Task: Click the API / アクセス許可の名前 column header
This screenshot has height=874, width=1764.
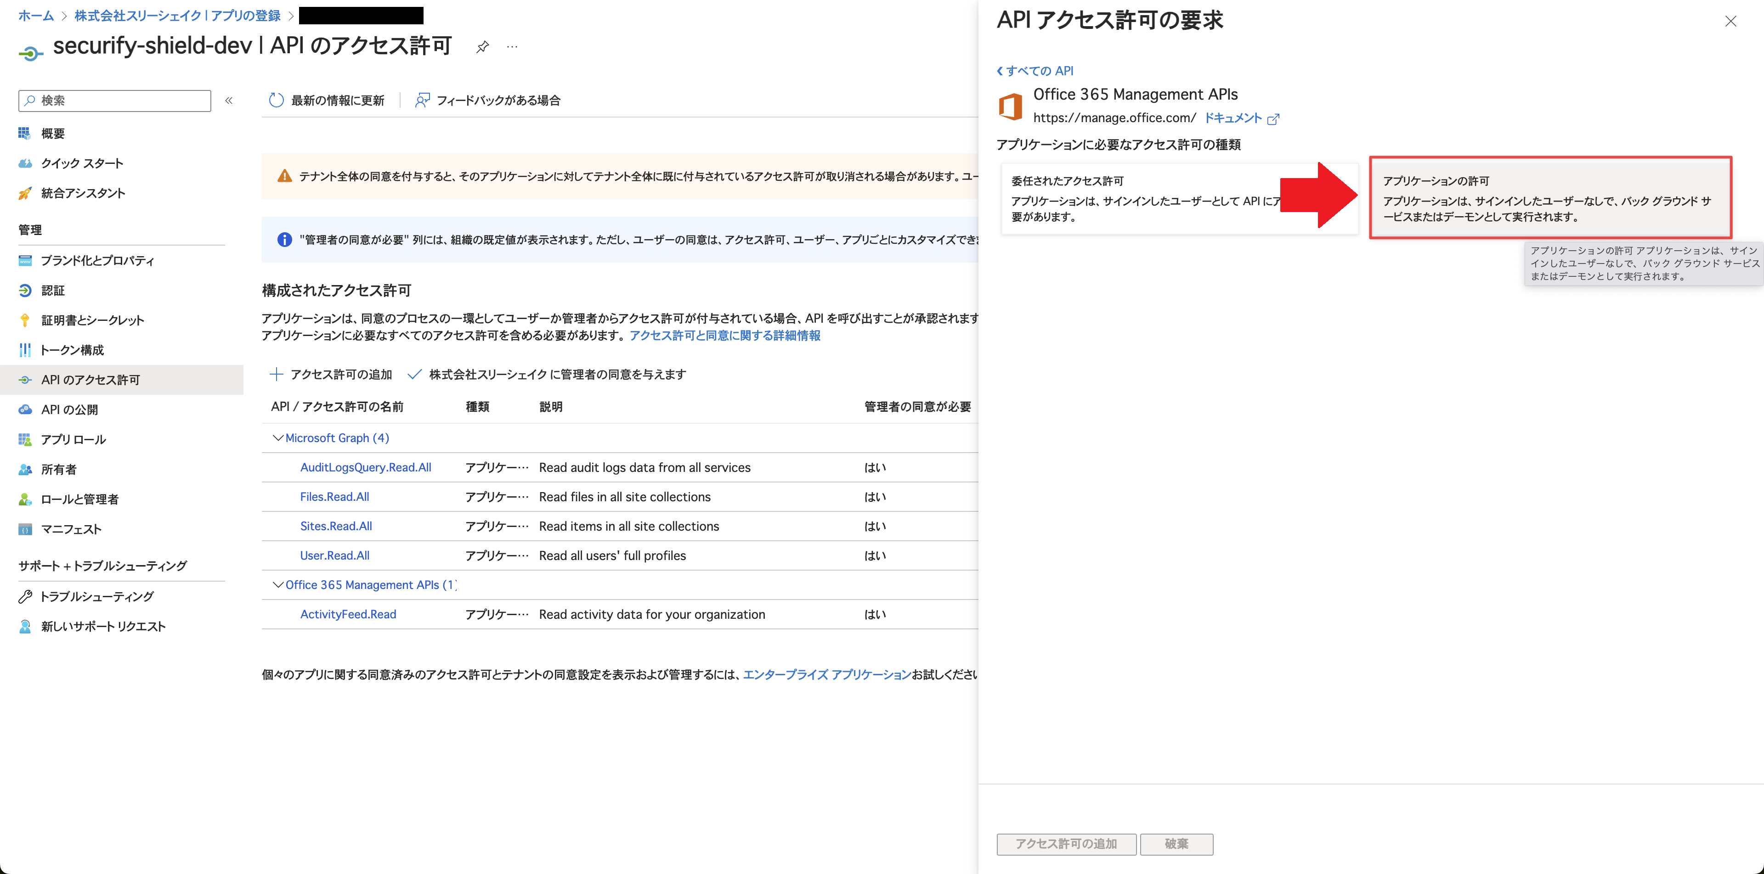Action: tap(337, 407)
